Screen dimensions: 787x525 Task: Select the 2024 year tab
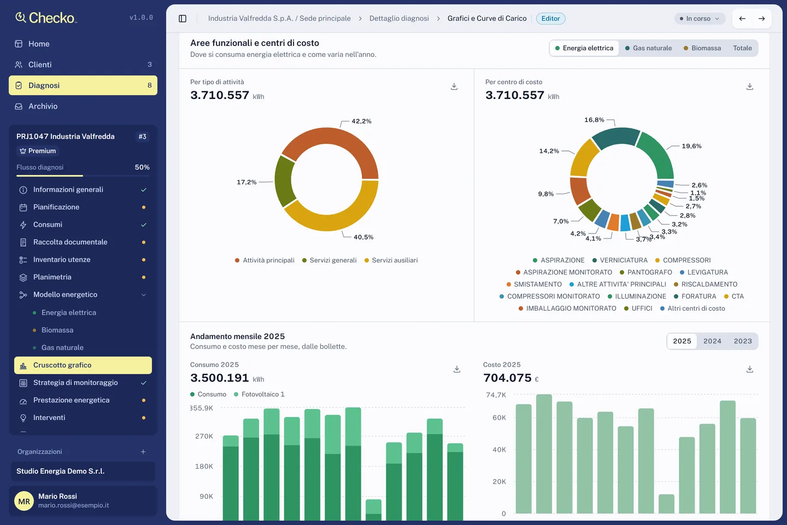click(712, 341)
